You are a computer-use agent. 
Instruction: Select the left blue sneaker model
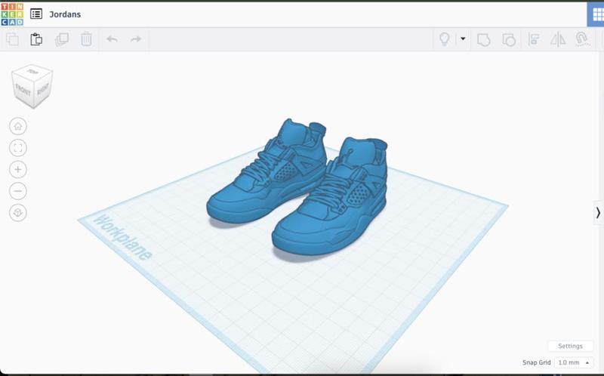(x=266, y=174)
